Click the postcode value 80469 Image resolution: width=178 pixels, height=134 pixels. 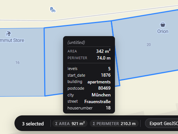pos(104,88)
